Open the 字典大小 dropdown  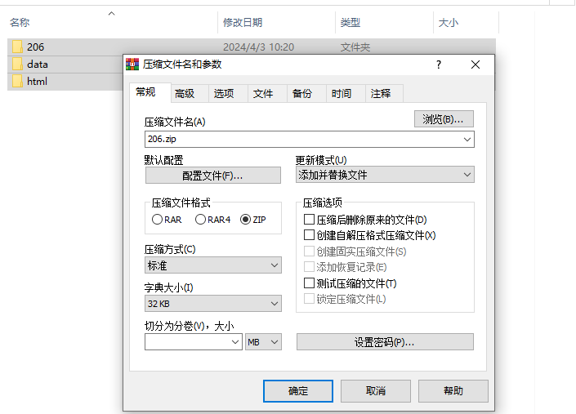[x=212, y=304]
